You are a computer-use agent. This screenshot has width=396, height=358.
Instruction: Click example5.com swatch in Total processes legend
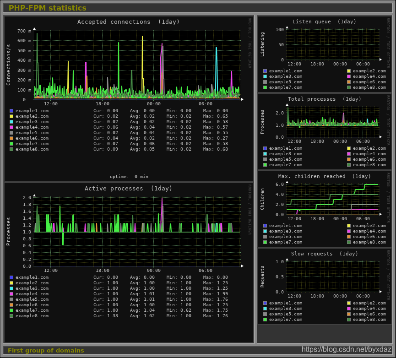point(265,159)
